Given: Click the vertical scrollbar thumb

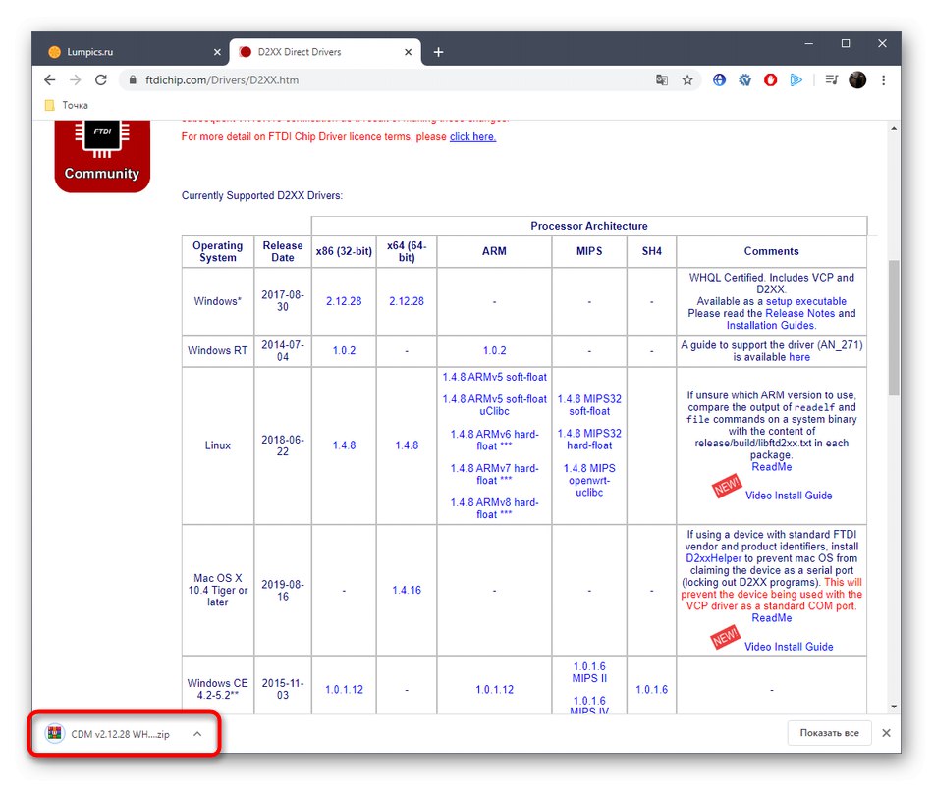Looking at the screenshot, I should click(x=894, y=328).
